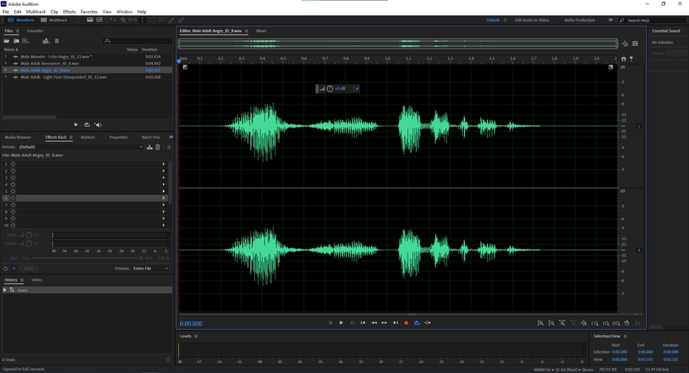Viewport: 689px width, 373px height.
Task: Select the Slip tool
Action: pos(133,20)
